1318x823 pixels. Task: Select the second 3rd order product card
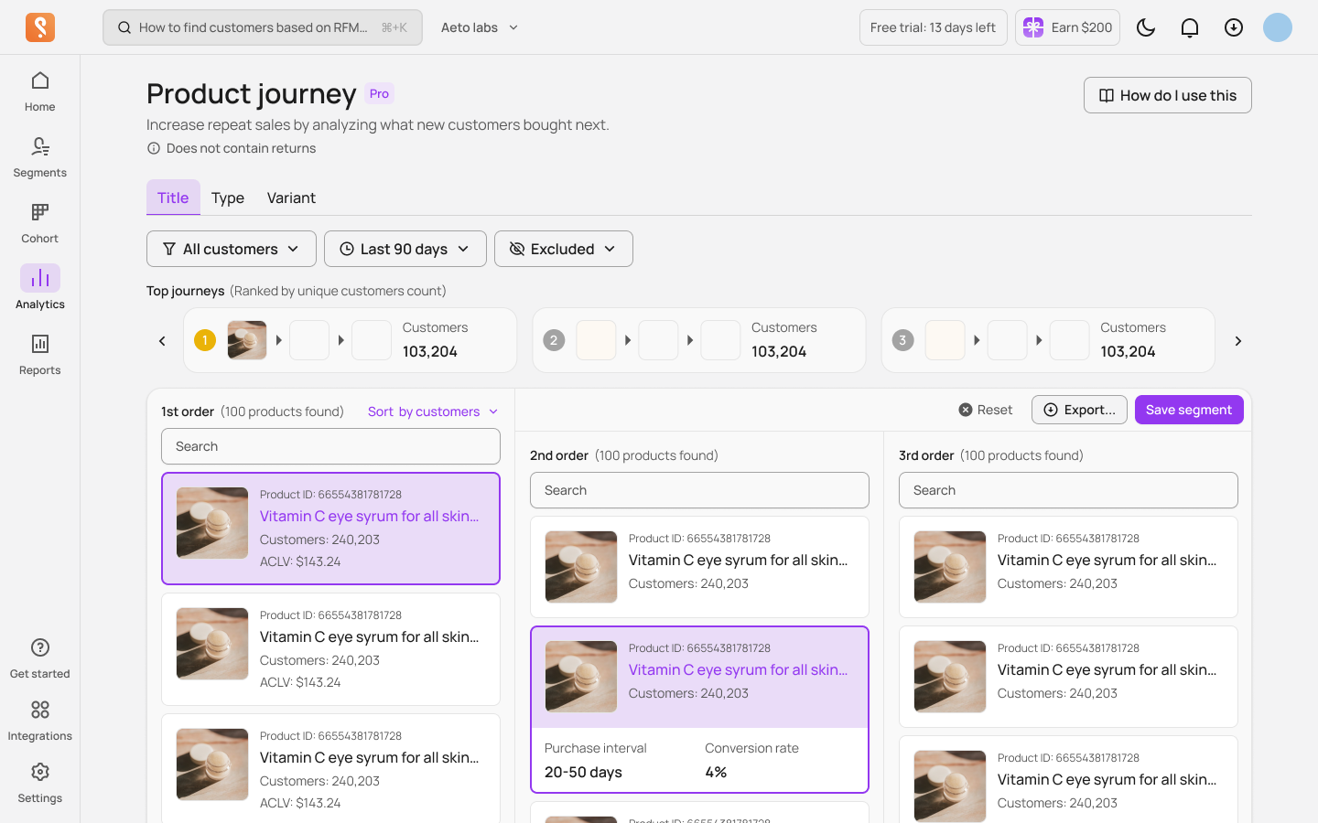[1068, 677]
